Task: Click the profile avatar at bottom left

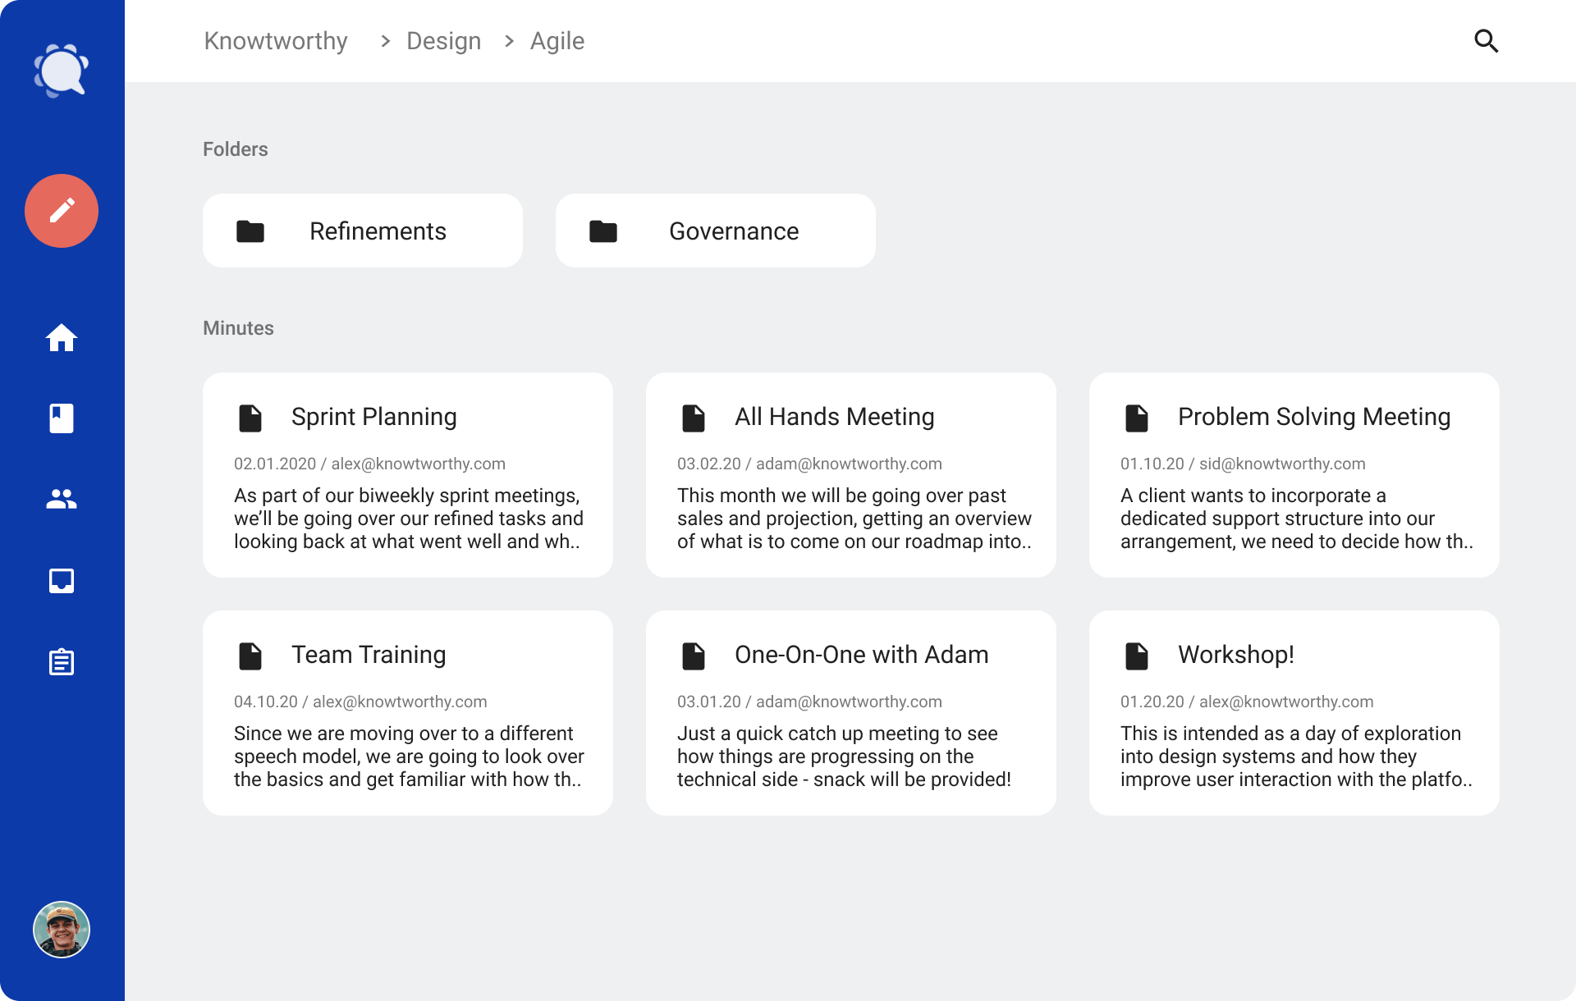Action: click(62, 930)
